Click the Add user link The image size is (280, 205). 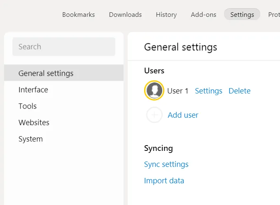[183, 115]
